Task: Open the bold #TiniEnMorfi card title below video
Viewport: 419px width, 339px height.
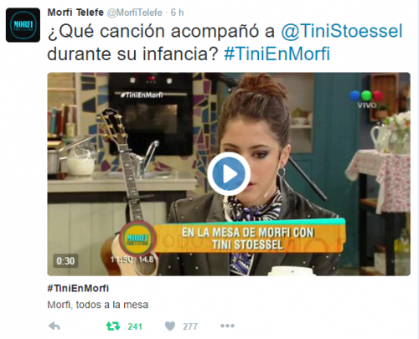Action: pyautogui.click(x=78, y=288)
